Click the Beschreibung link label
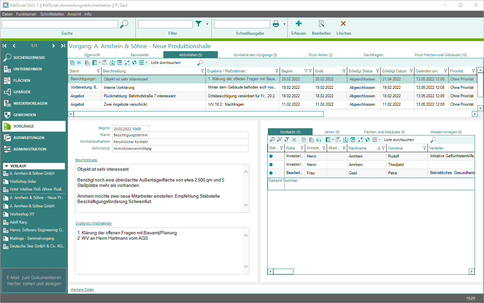Screen dimensions: 484x303 (86, 160)
